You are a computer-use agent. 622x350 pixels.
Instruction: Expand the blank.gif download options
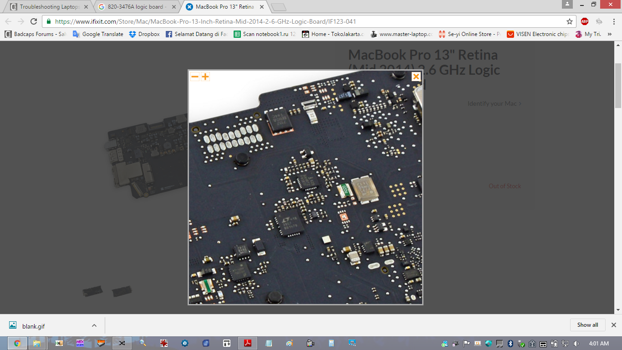point(94,325)
